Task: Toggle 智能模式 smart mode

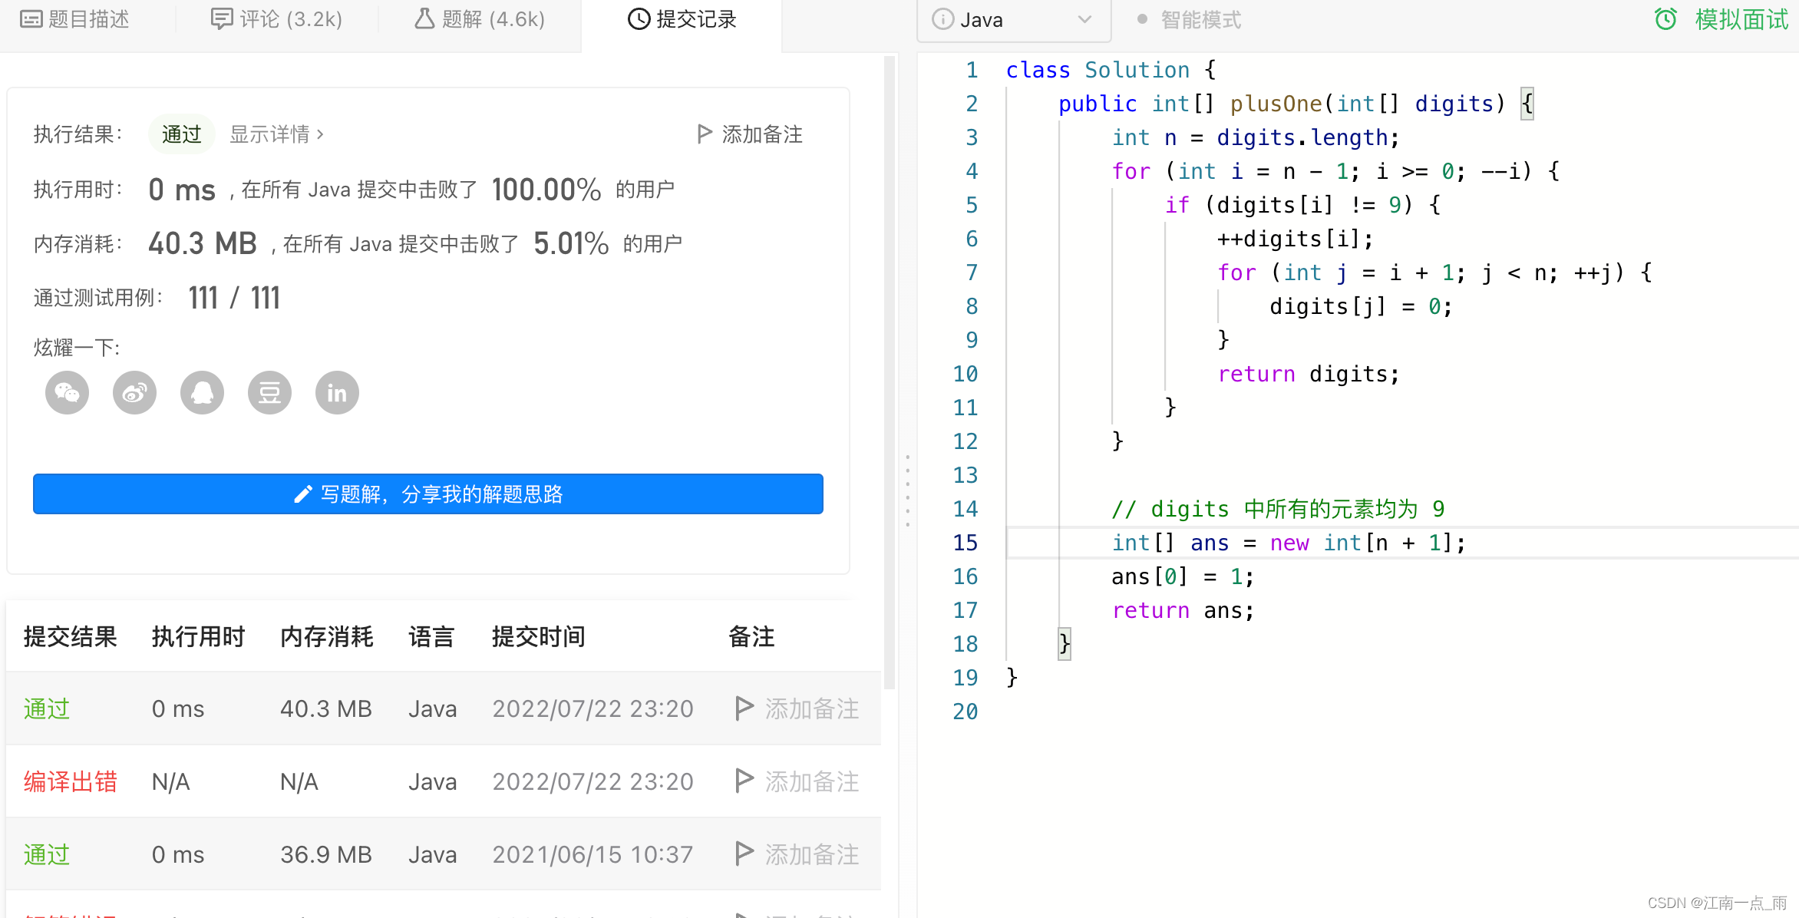Action: pos(1189,20)
